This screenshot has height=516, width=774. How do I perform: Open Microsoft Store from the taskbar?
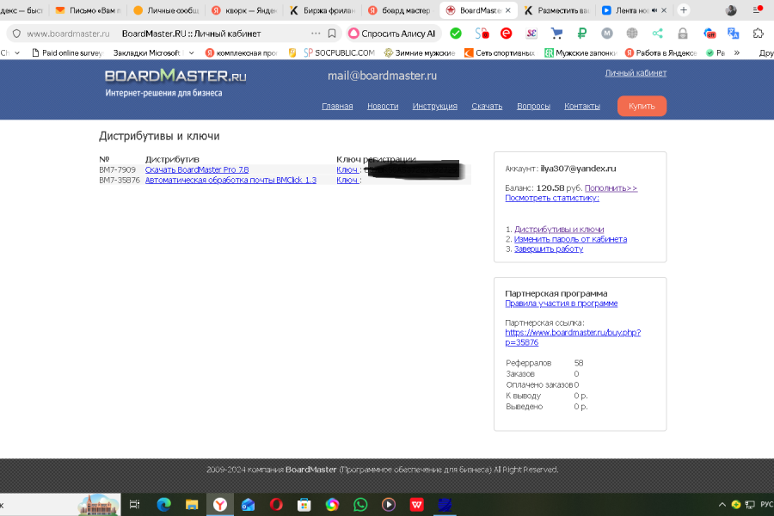304,504
